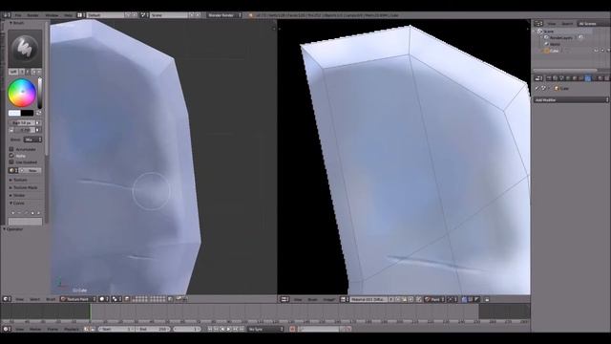
Task: Click the palette browse icon beside New
Action: pos(12,170)
